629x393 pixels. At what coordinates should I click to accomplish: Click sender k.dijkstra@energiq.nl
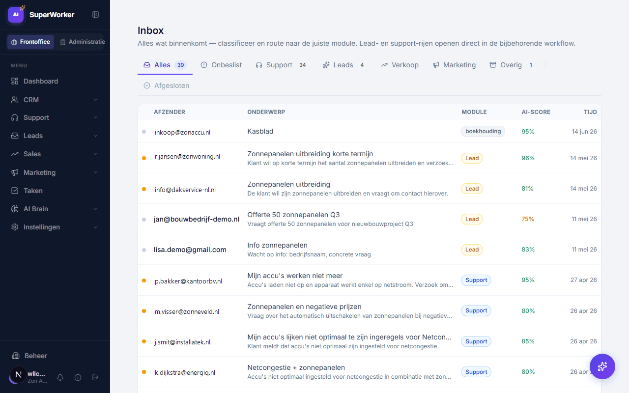(185, 373)
